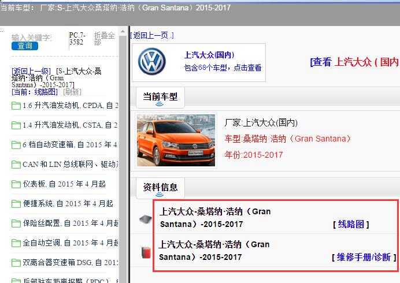Image resolution: width=400 pixels, height=283 pixels.
Task: Click the red book icon beside 维修手册 row
Action: 146,252
